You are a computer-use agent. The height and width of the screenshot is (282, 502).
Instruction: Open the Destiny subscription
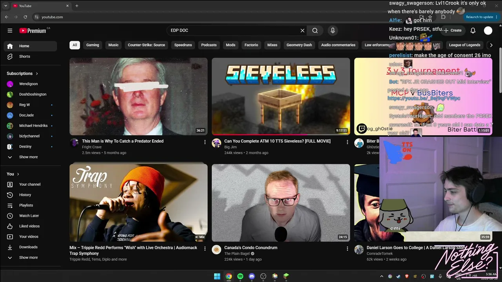[x=30, y=146]
